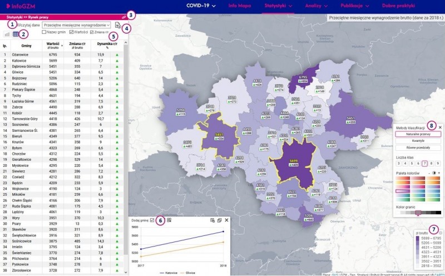Sort by Wartość column arrow
Screen dimensions: 445x276
point(62,46)
